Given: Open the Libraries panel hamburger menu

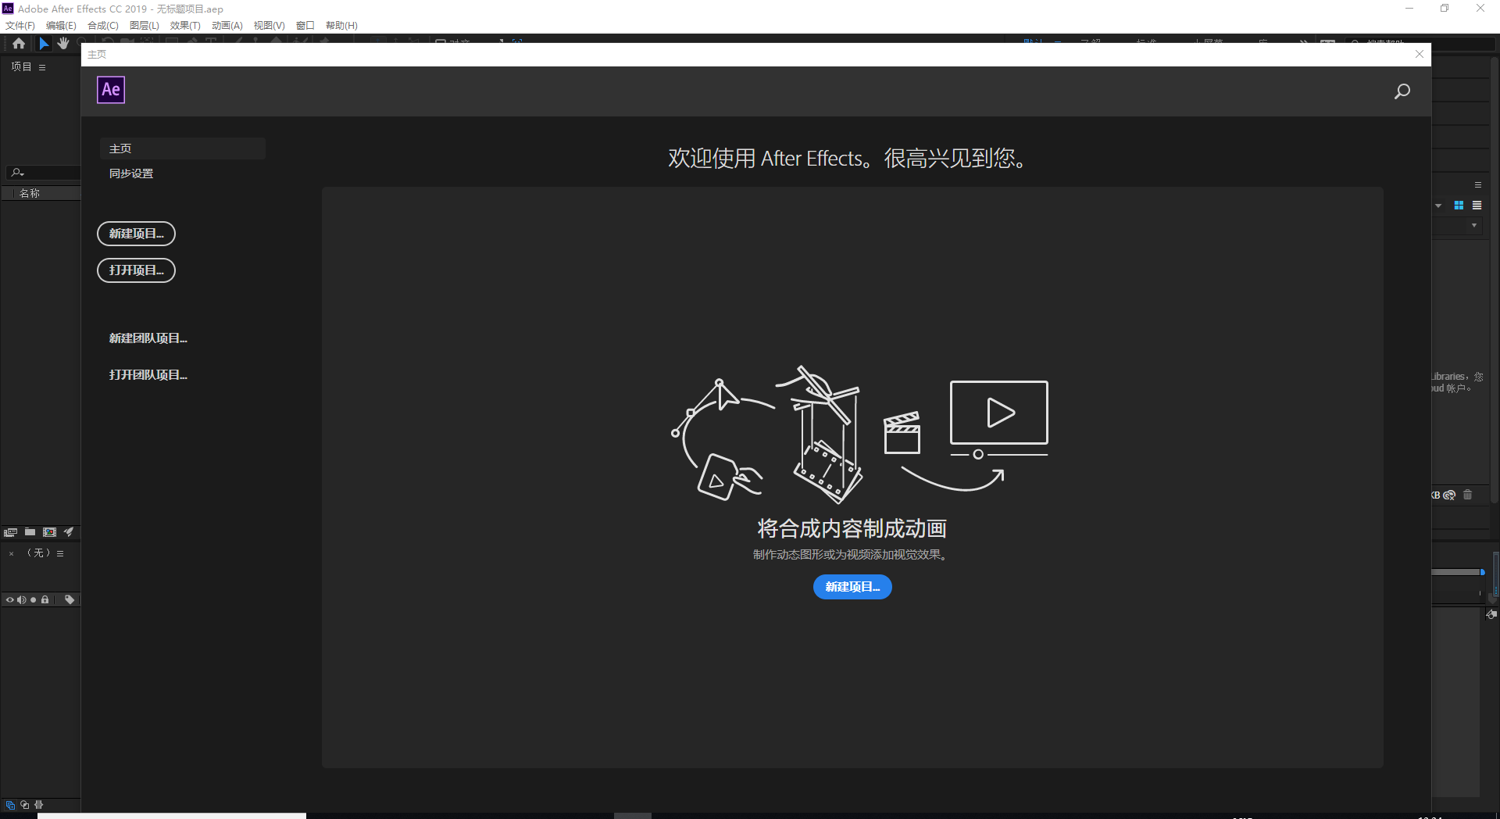Looking at the screenshot, I should coord(1478,185).
